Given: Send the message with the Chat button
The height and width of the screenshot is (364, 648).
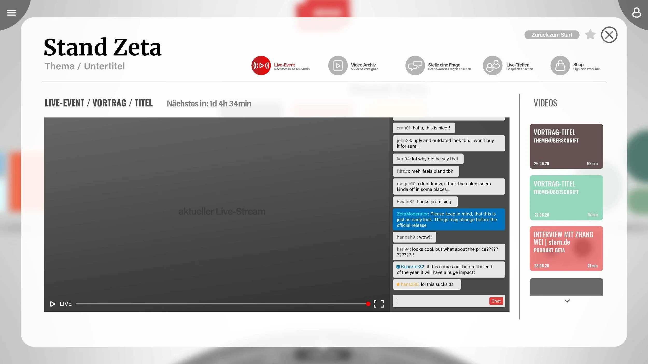Looking at the screenshot, I should pyautogui.click(x=496, y=301).
